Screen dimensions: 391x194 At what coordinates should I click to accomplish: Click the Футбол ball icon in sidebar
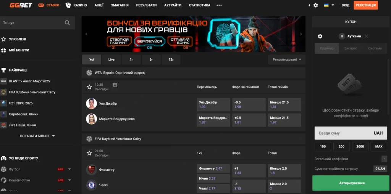[x=3, y=169]
